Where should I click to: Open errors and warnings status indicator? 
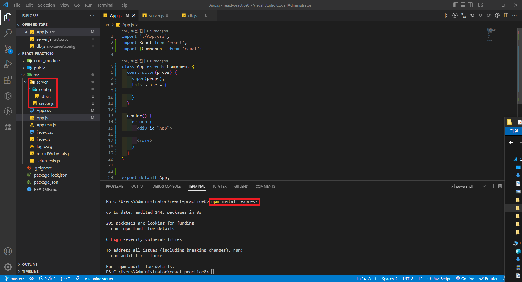click(x=47, y=279)
